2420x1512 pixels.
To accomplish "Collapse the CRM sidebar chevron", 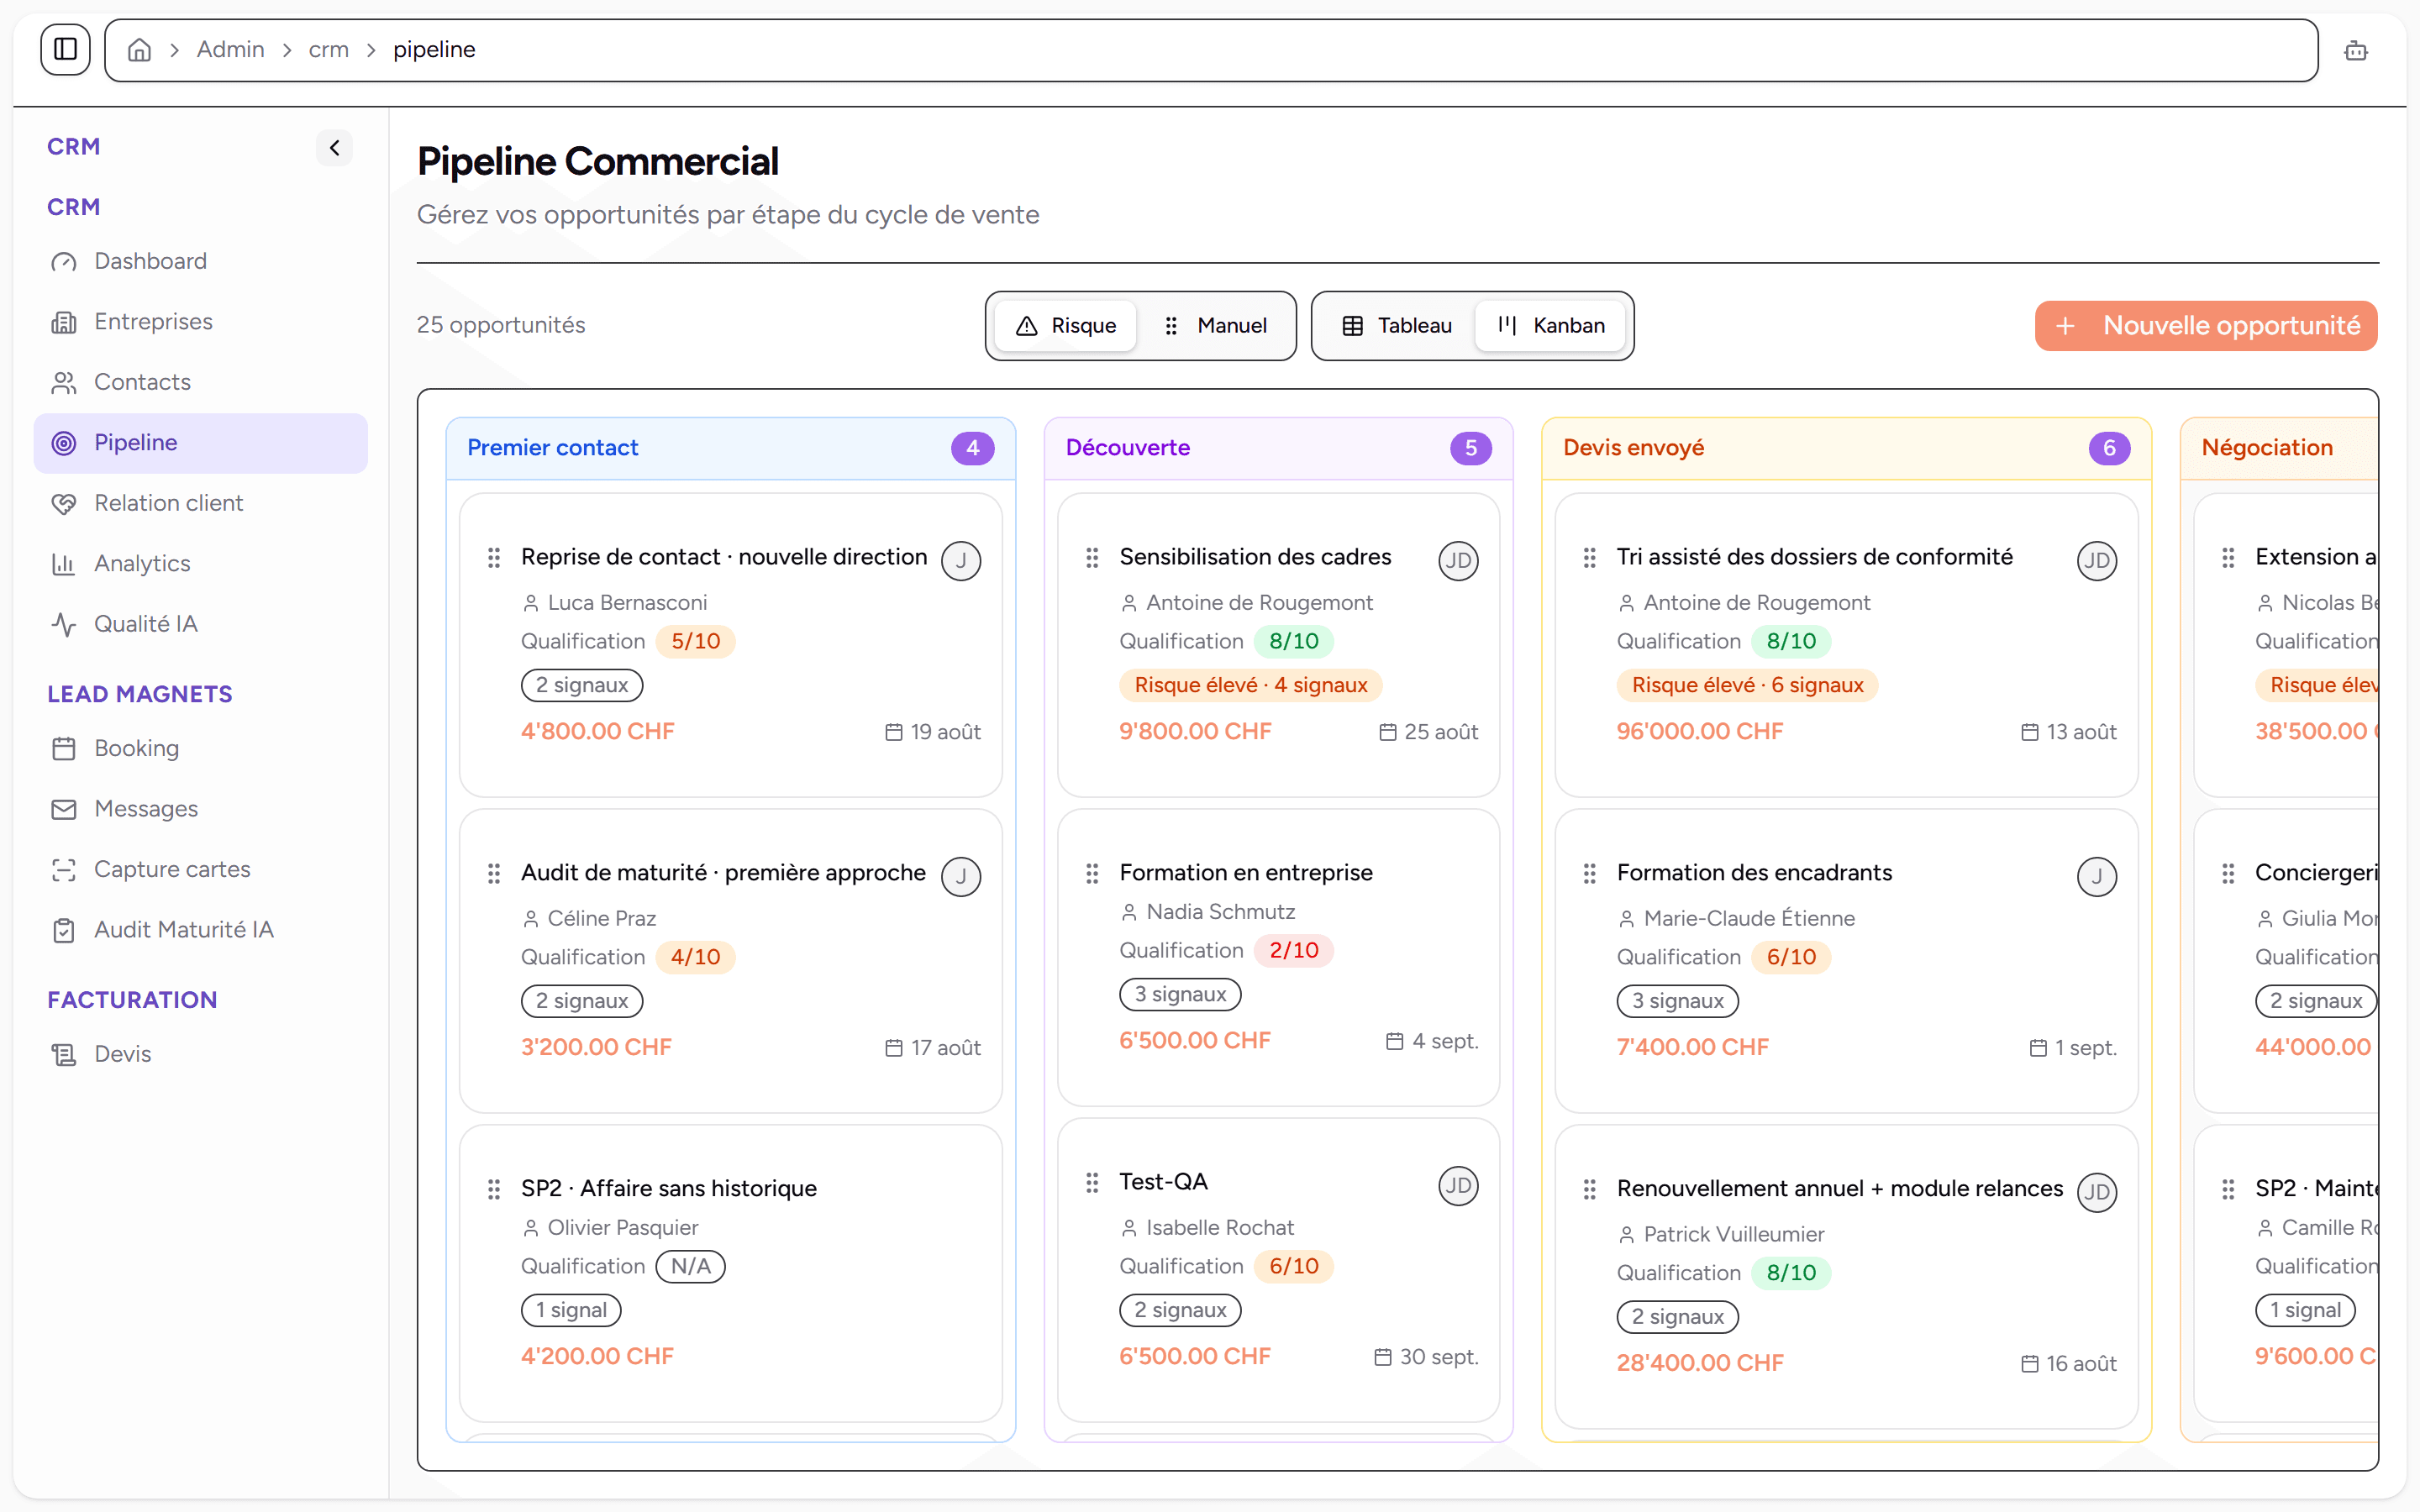I will click(x=334, y=148).
